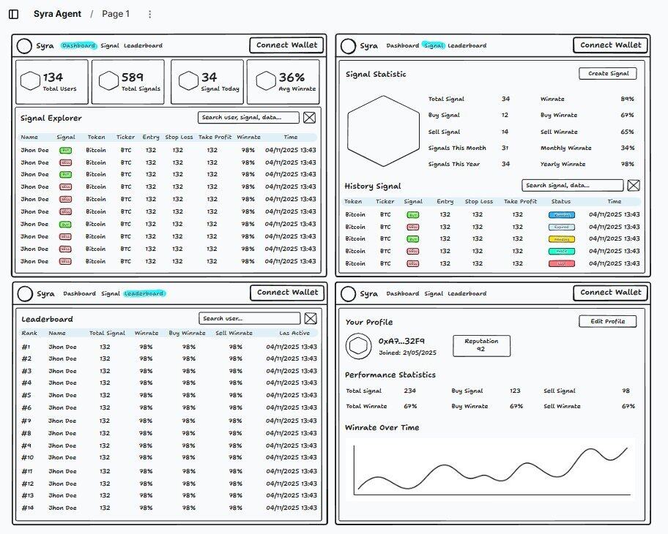
Task: Click the hexagon icon on Total Users card
Action: [30, 81]
